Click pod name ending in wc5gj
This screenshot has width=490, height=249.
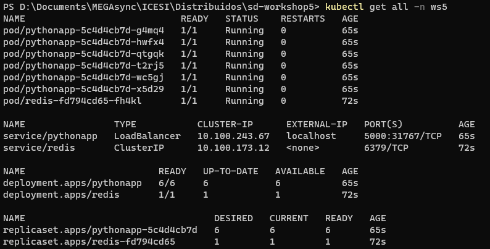click(83, 78)
